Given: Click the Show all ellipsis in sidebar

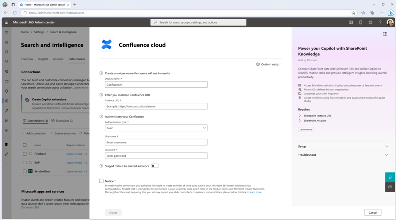Looking at the screenshot, I should coord(7,164).
